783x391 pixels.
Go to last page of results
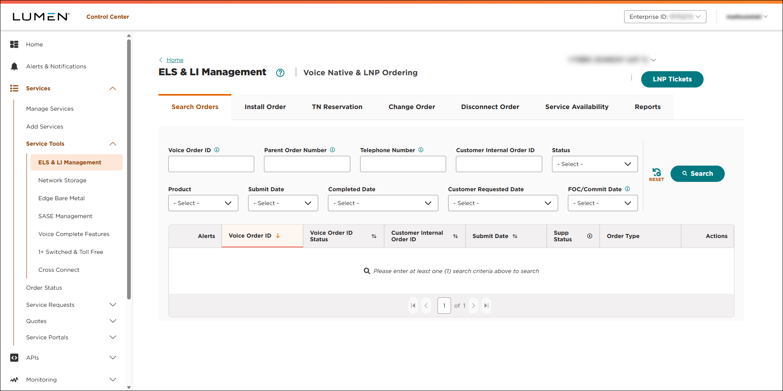click(486, 306)
